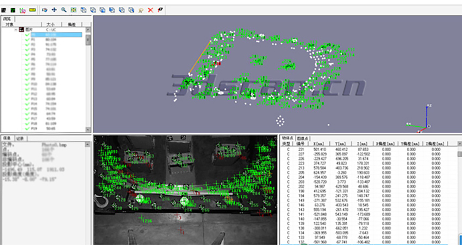Toggle the green checkmark beside P10
The width and height of the screenshot is (462, 245).
coord(27,84)
